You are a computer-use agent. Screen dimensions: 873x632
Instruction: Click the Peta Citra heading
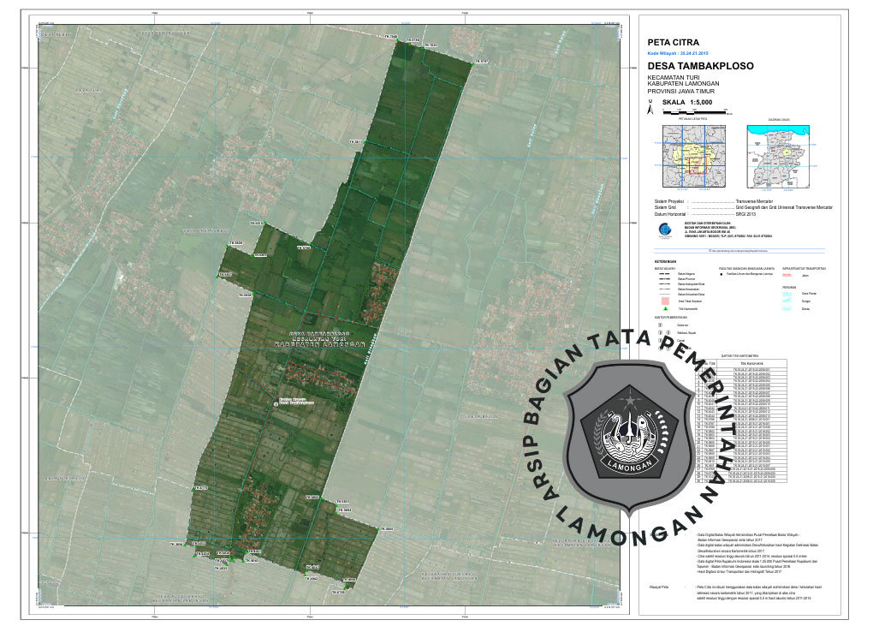click(673, 42)
